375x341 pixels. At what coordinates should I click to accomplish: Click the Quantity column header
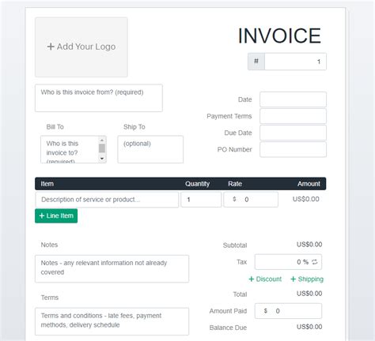[x=197, y=184]
